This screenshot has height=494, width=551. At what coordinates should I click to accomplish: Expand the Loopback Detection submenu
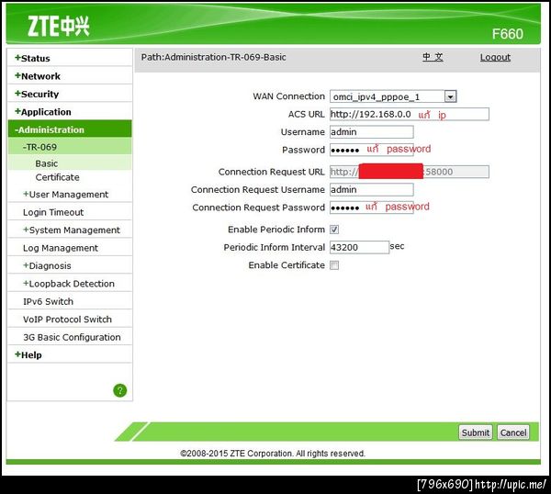pyautogui.click(x=70, y=284)
